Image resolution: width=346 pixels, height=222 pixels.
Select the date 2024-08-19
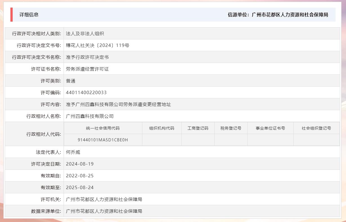[80, 164]
